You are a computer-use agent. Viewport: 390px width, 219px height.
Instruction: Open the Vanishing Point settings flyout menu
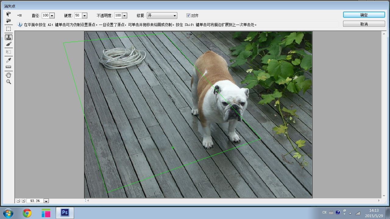tap(19, 15)
